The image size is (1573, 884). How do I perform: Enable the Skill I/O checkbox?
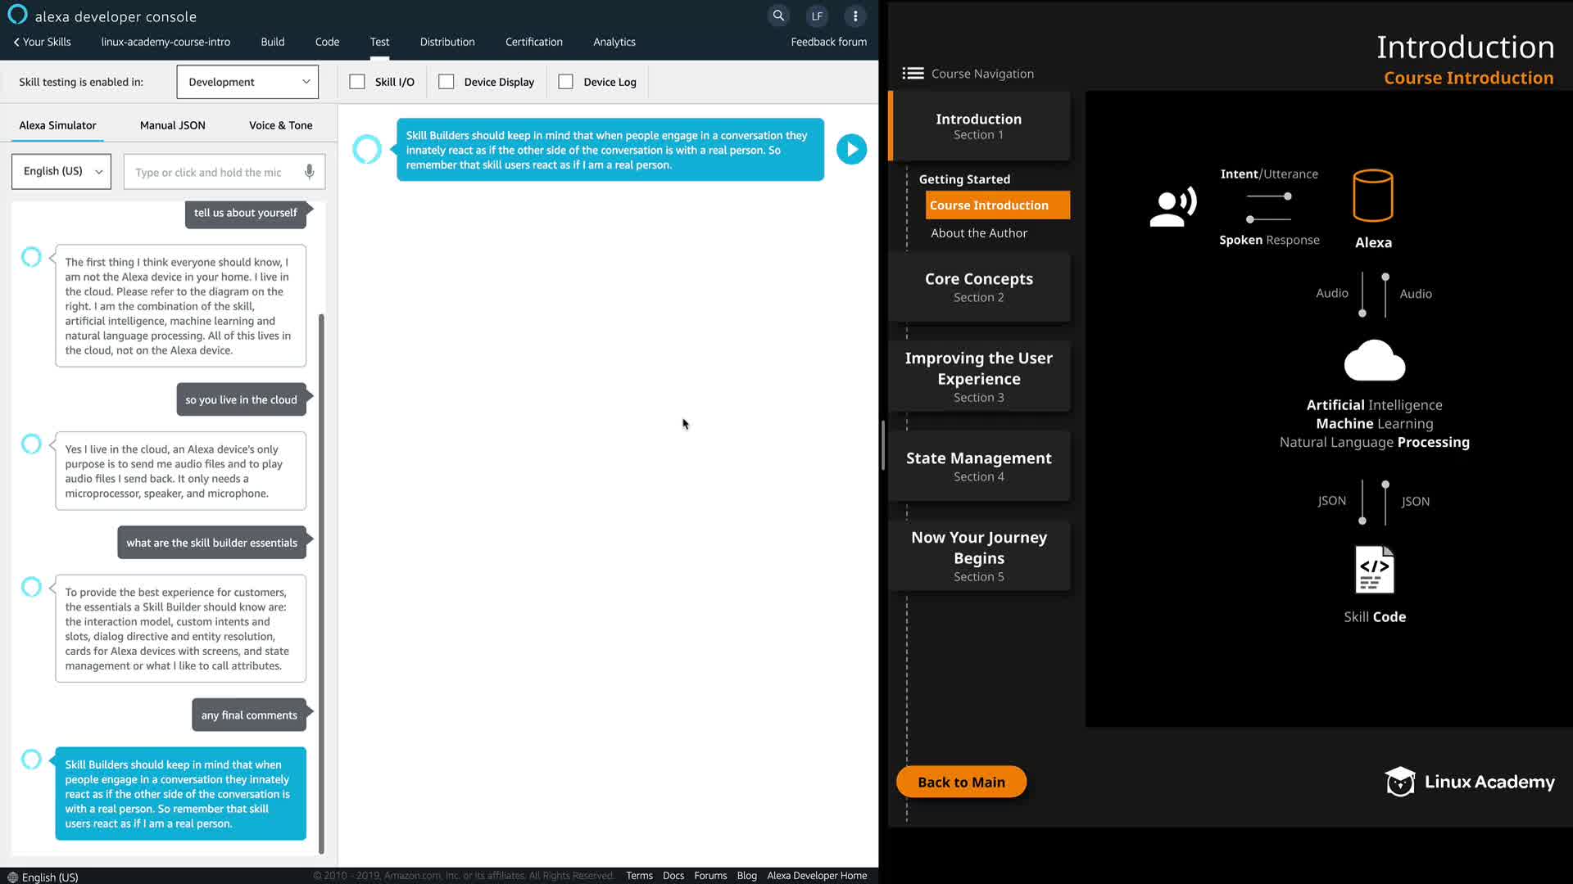click(x=357, y=82)
